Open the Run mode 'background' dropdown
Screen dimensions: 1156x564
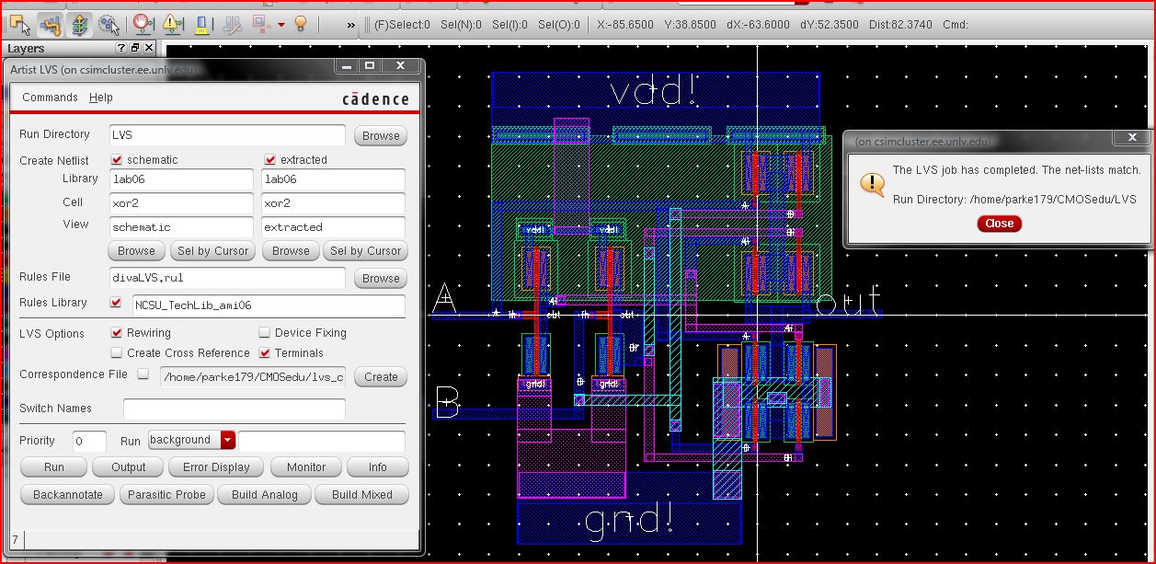click(x=228, y=441)
